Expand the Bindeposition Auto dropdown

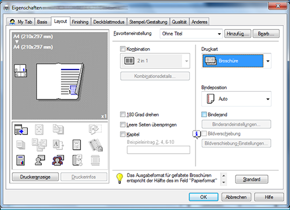[236, 99]
